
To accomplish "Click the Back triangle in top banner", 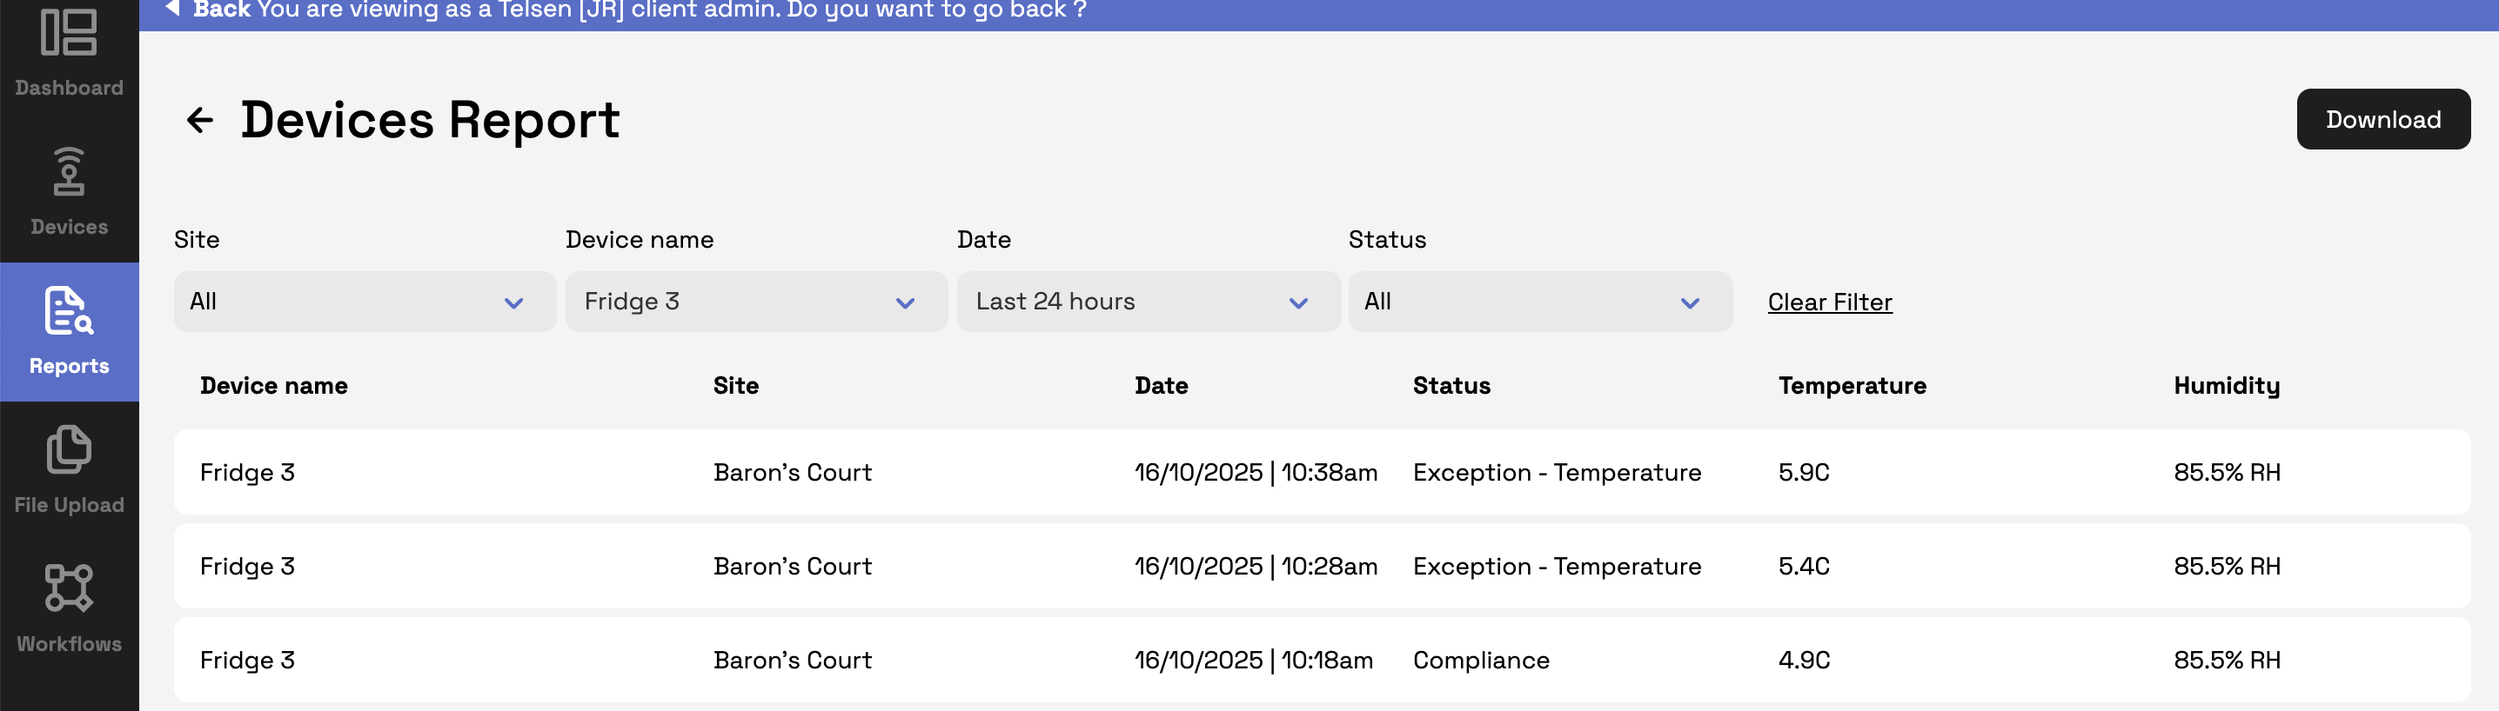I will coord(172,9).
